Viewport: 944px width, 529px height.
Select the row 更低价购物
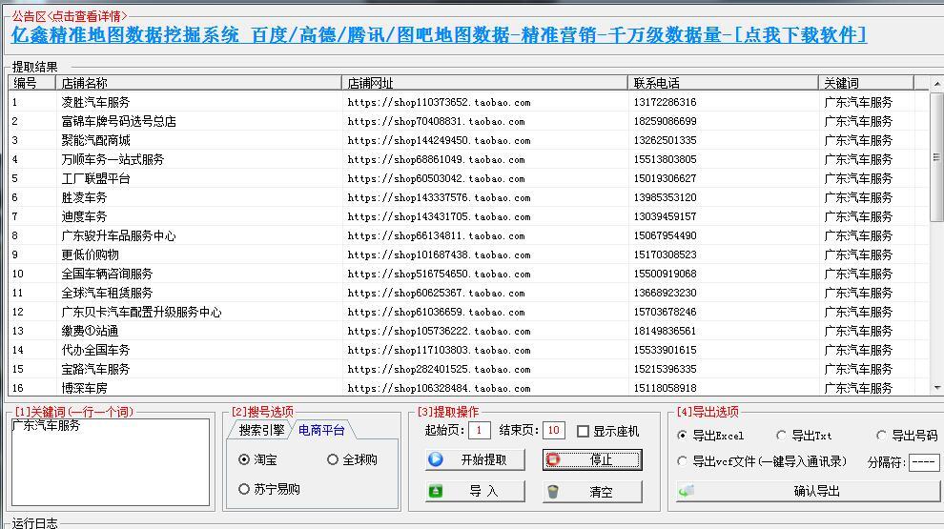(469, 254)
